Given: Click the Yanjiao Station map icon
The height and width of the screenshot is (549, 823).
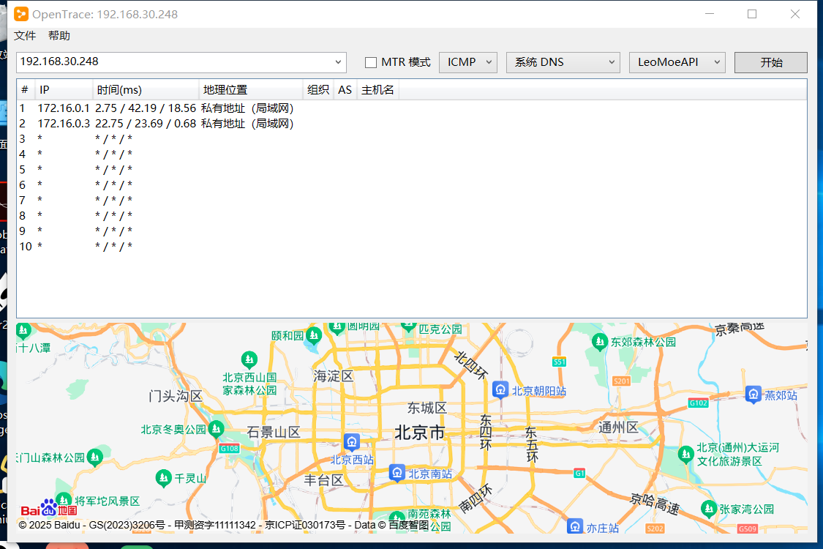Looking at the screenshot, I should click(x=754, y=395).
